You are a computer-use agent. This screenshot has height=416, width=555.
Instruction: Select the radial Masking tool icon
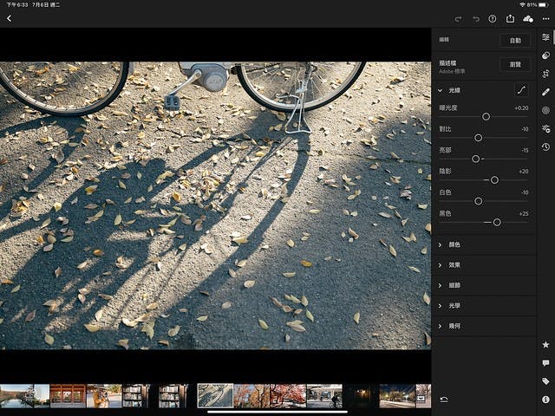pyautogui.click(x=545, y=110)
